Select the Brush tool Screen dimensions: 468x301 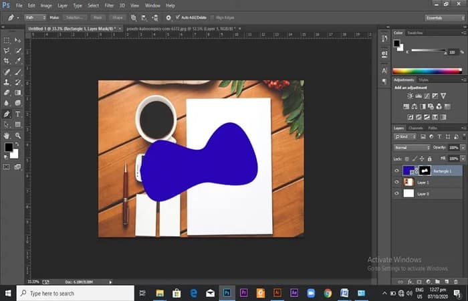pyautogui.click(x=18, y=72)
